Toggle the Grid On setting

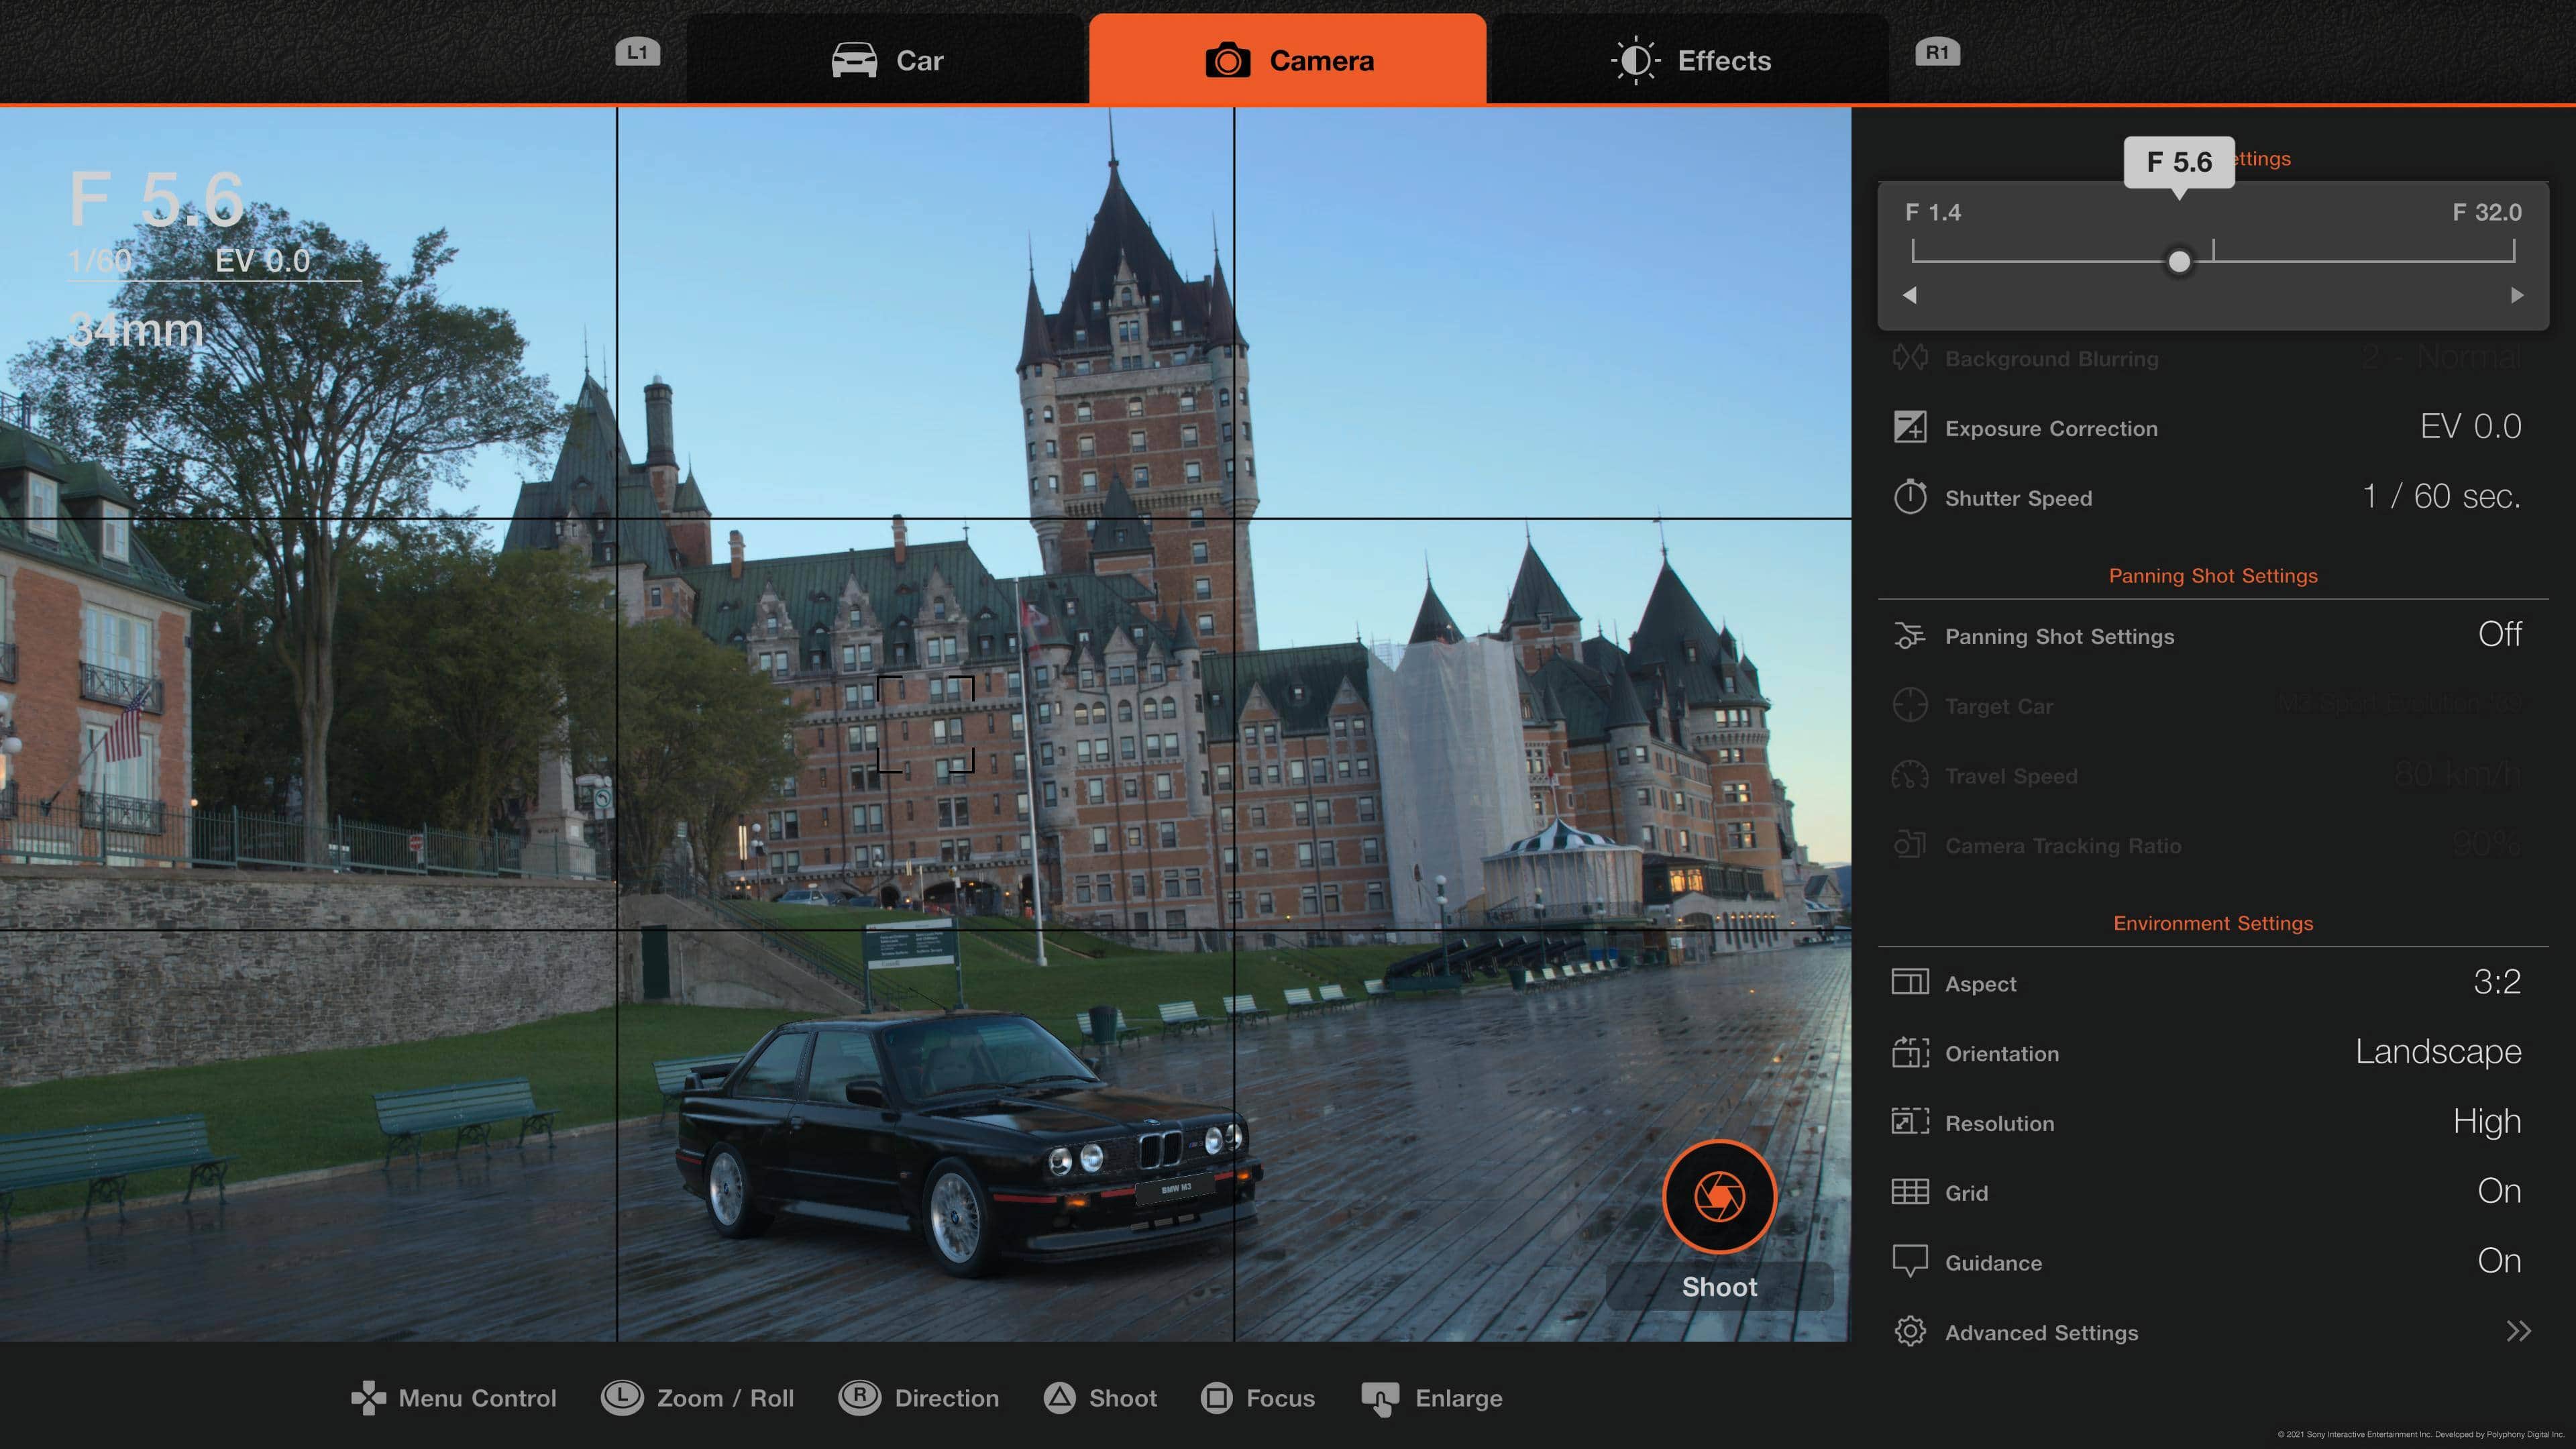tap(2498, 1192)
